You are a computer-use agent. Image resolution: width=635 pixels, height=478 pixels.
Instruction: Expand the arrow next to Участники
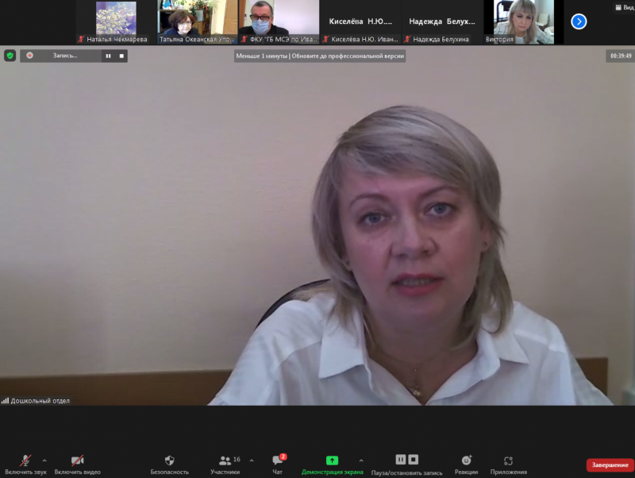click(x=252, y=461)
